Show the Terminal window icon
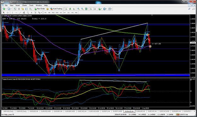 pos(27,9)
